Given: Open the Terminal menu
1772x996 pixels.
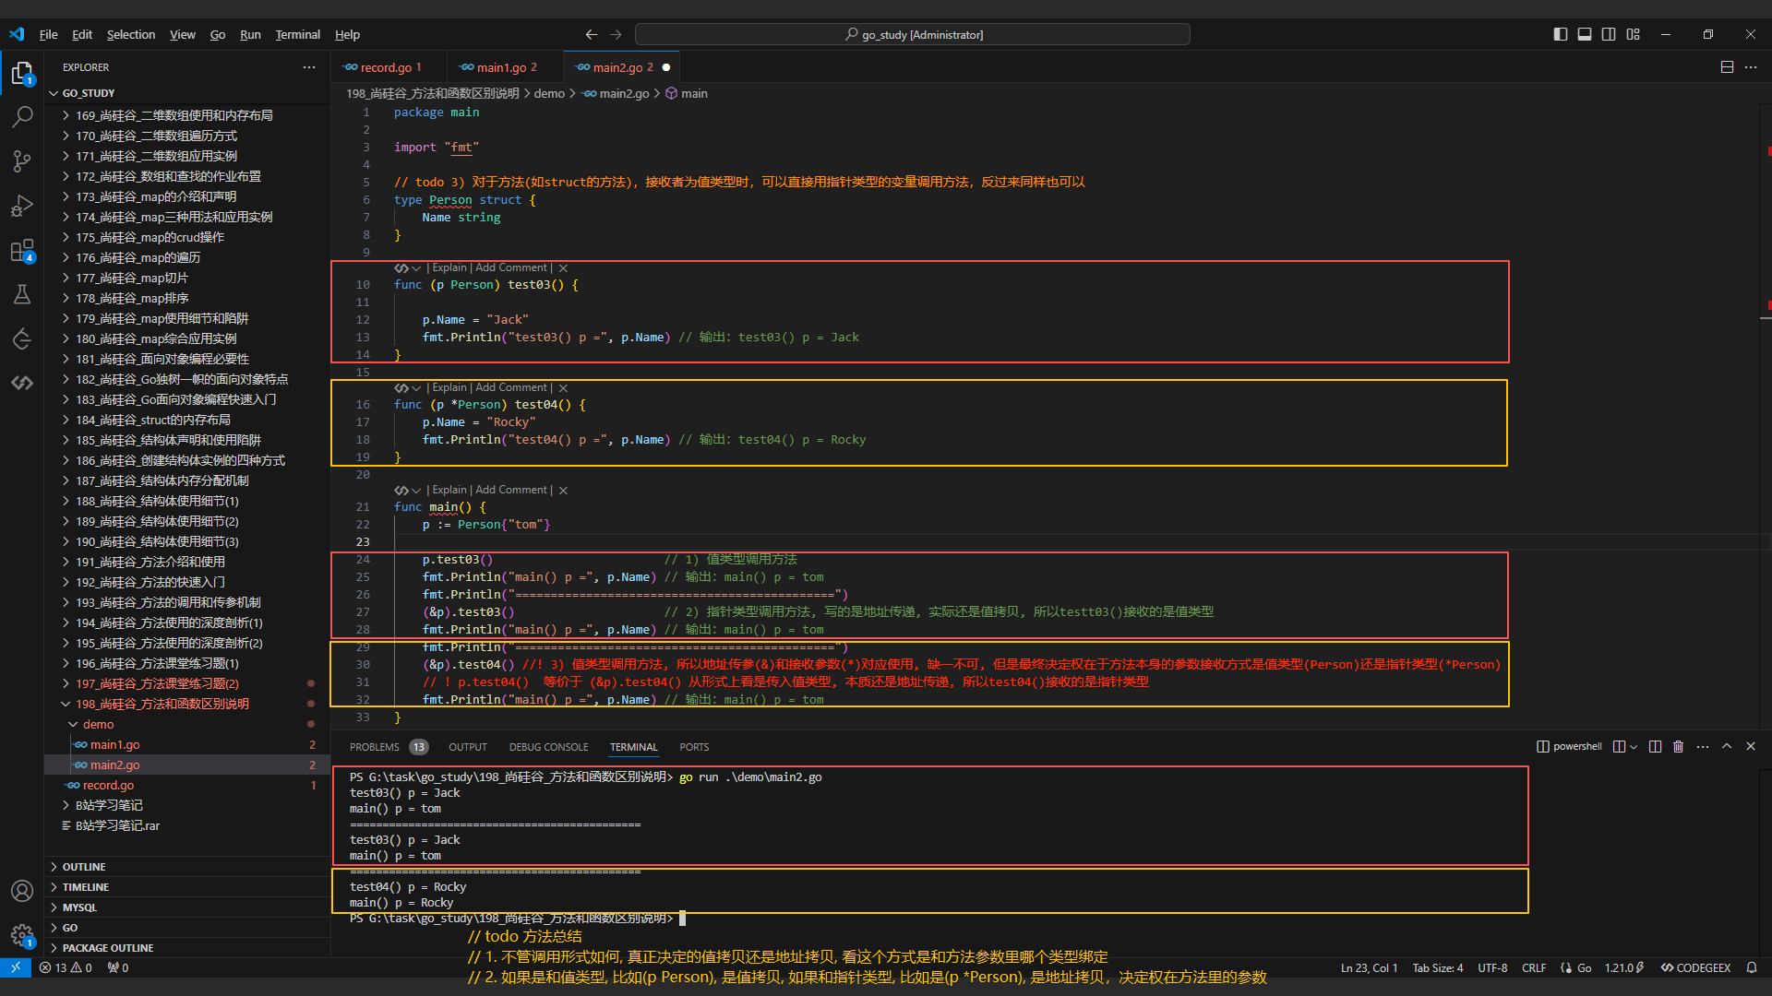Looking at the screenshot, I should [297, 34].
